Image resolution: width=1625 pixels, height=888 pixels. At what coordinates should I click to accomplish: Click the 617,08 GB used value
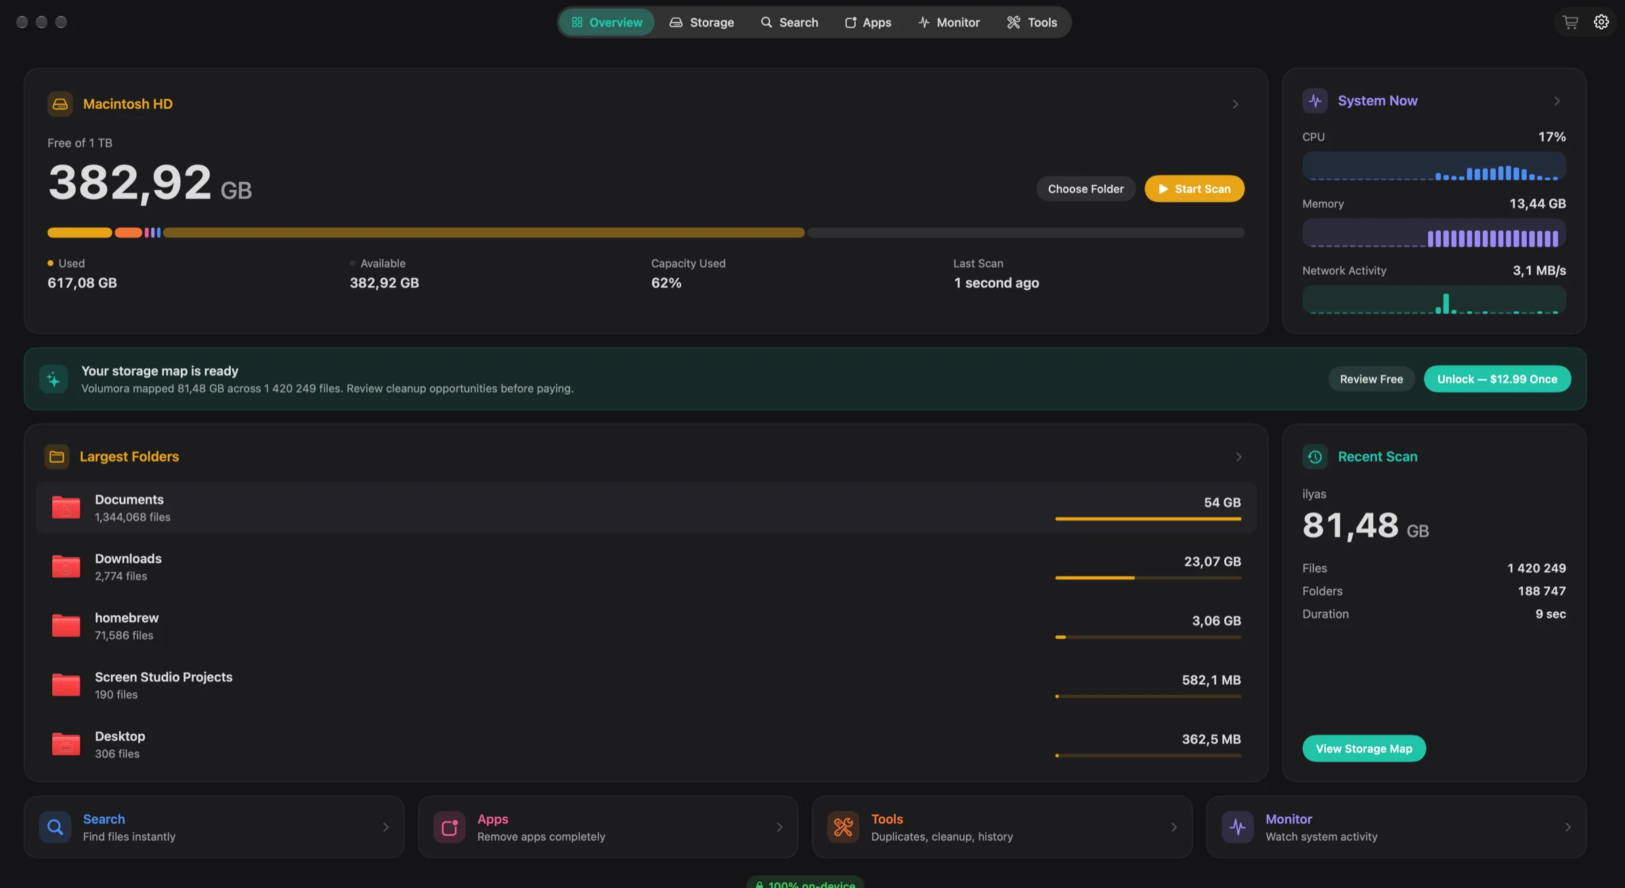coord(82,283)
